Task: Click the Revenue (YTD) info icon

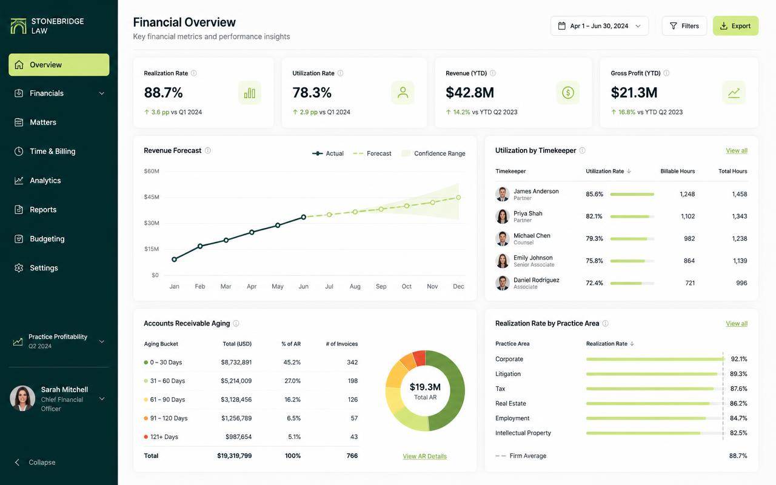Action: tap(493, 73)
